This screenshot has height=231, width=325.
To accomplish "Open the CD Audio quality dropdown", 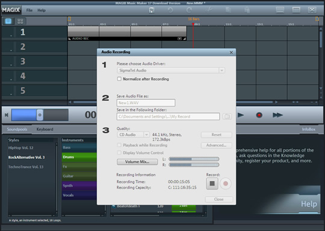I will [146, 135].
